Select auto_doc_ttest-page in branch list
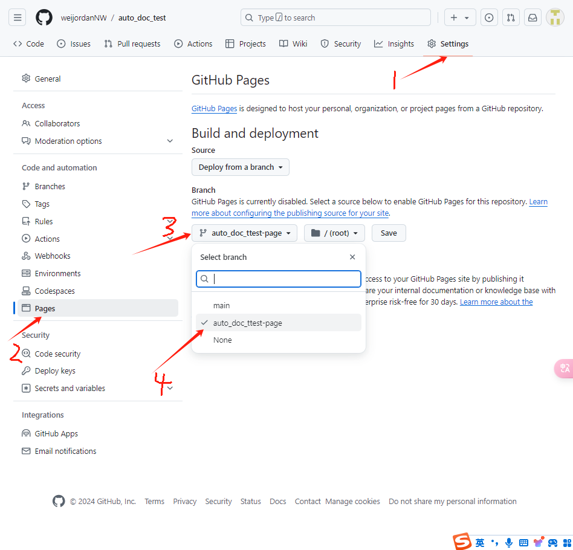Screen dimensions: 573x550 point(279,323)
